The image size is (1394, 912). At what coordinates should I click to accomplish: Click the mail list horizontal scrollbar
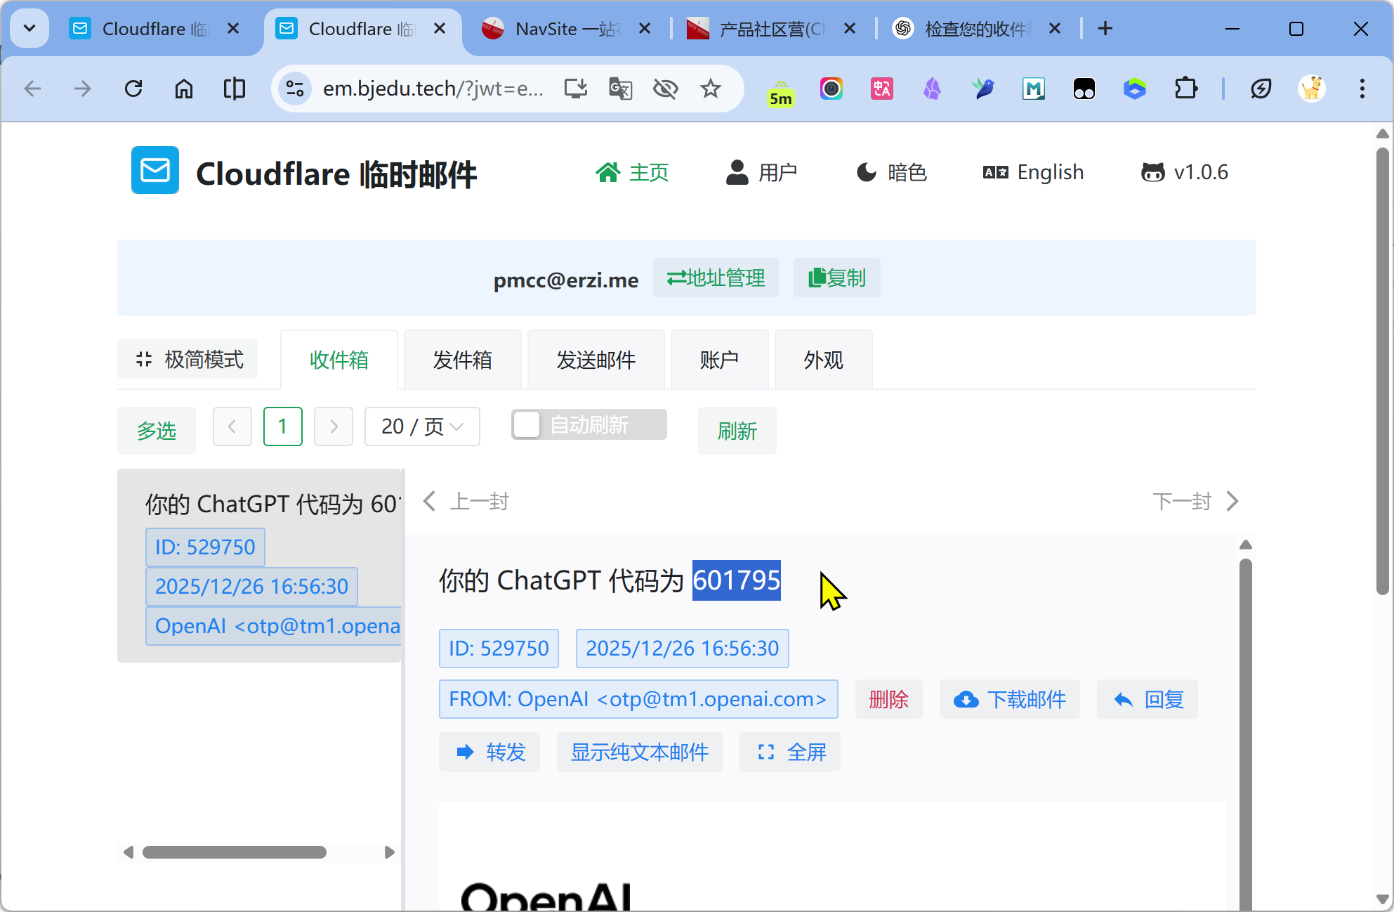pos(235,852)
